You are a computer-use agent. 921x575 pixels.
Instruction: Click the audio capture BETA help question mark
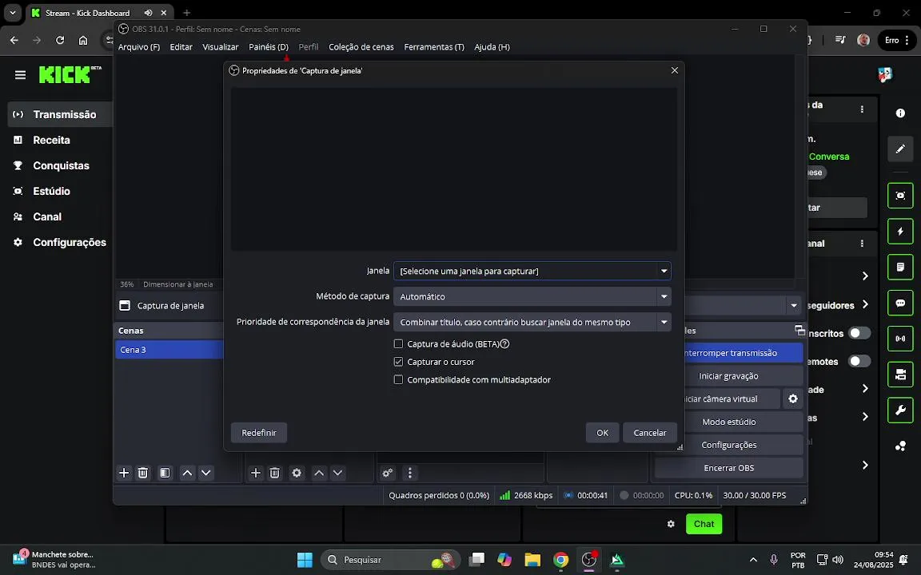click(x=504, y=344)
